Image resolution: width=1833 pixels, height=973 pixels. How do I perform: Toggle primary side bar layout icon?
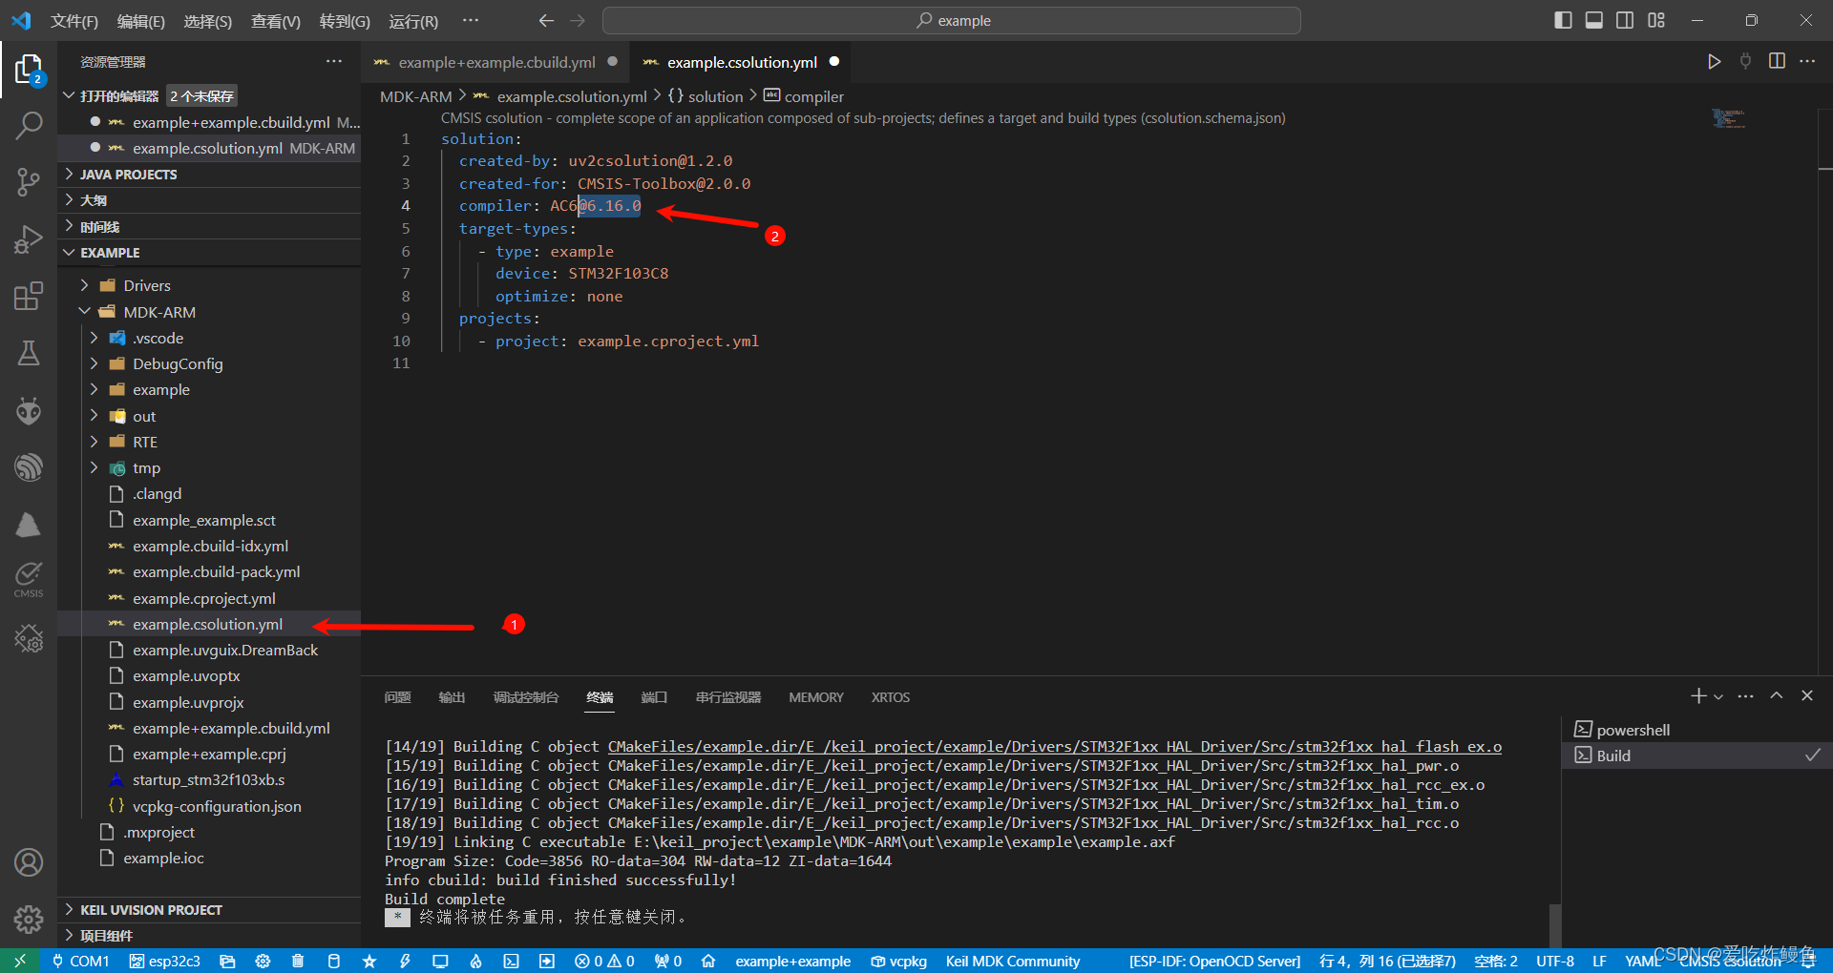(x=1563, y=20)
